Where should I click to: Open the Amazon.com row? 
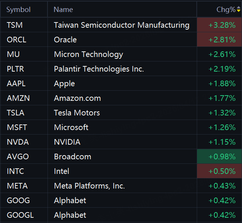click(x=77, y=98)
